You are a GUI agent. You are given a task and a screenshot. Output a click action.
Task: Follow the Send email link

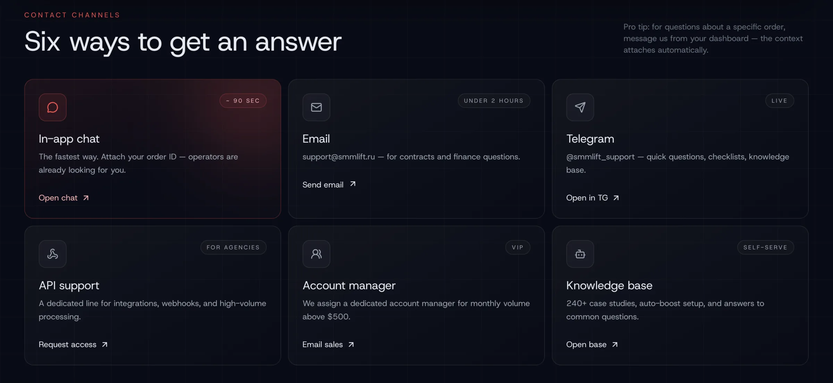point(323,185)
